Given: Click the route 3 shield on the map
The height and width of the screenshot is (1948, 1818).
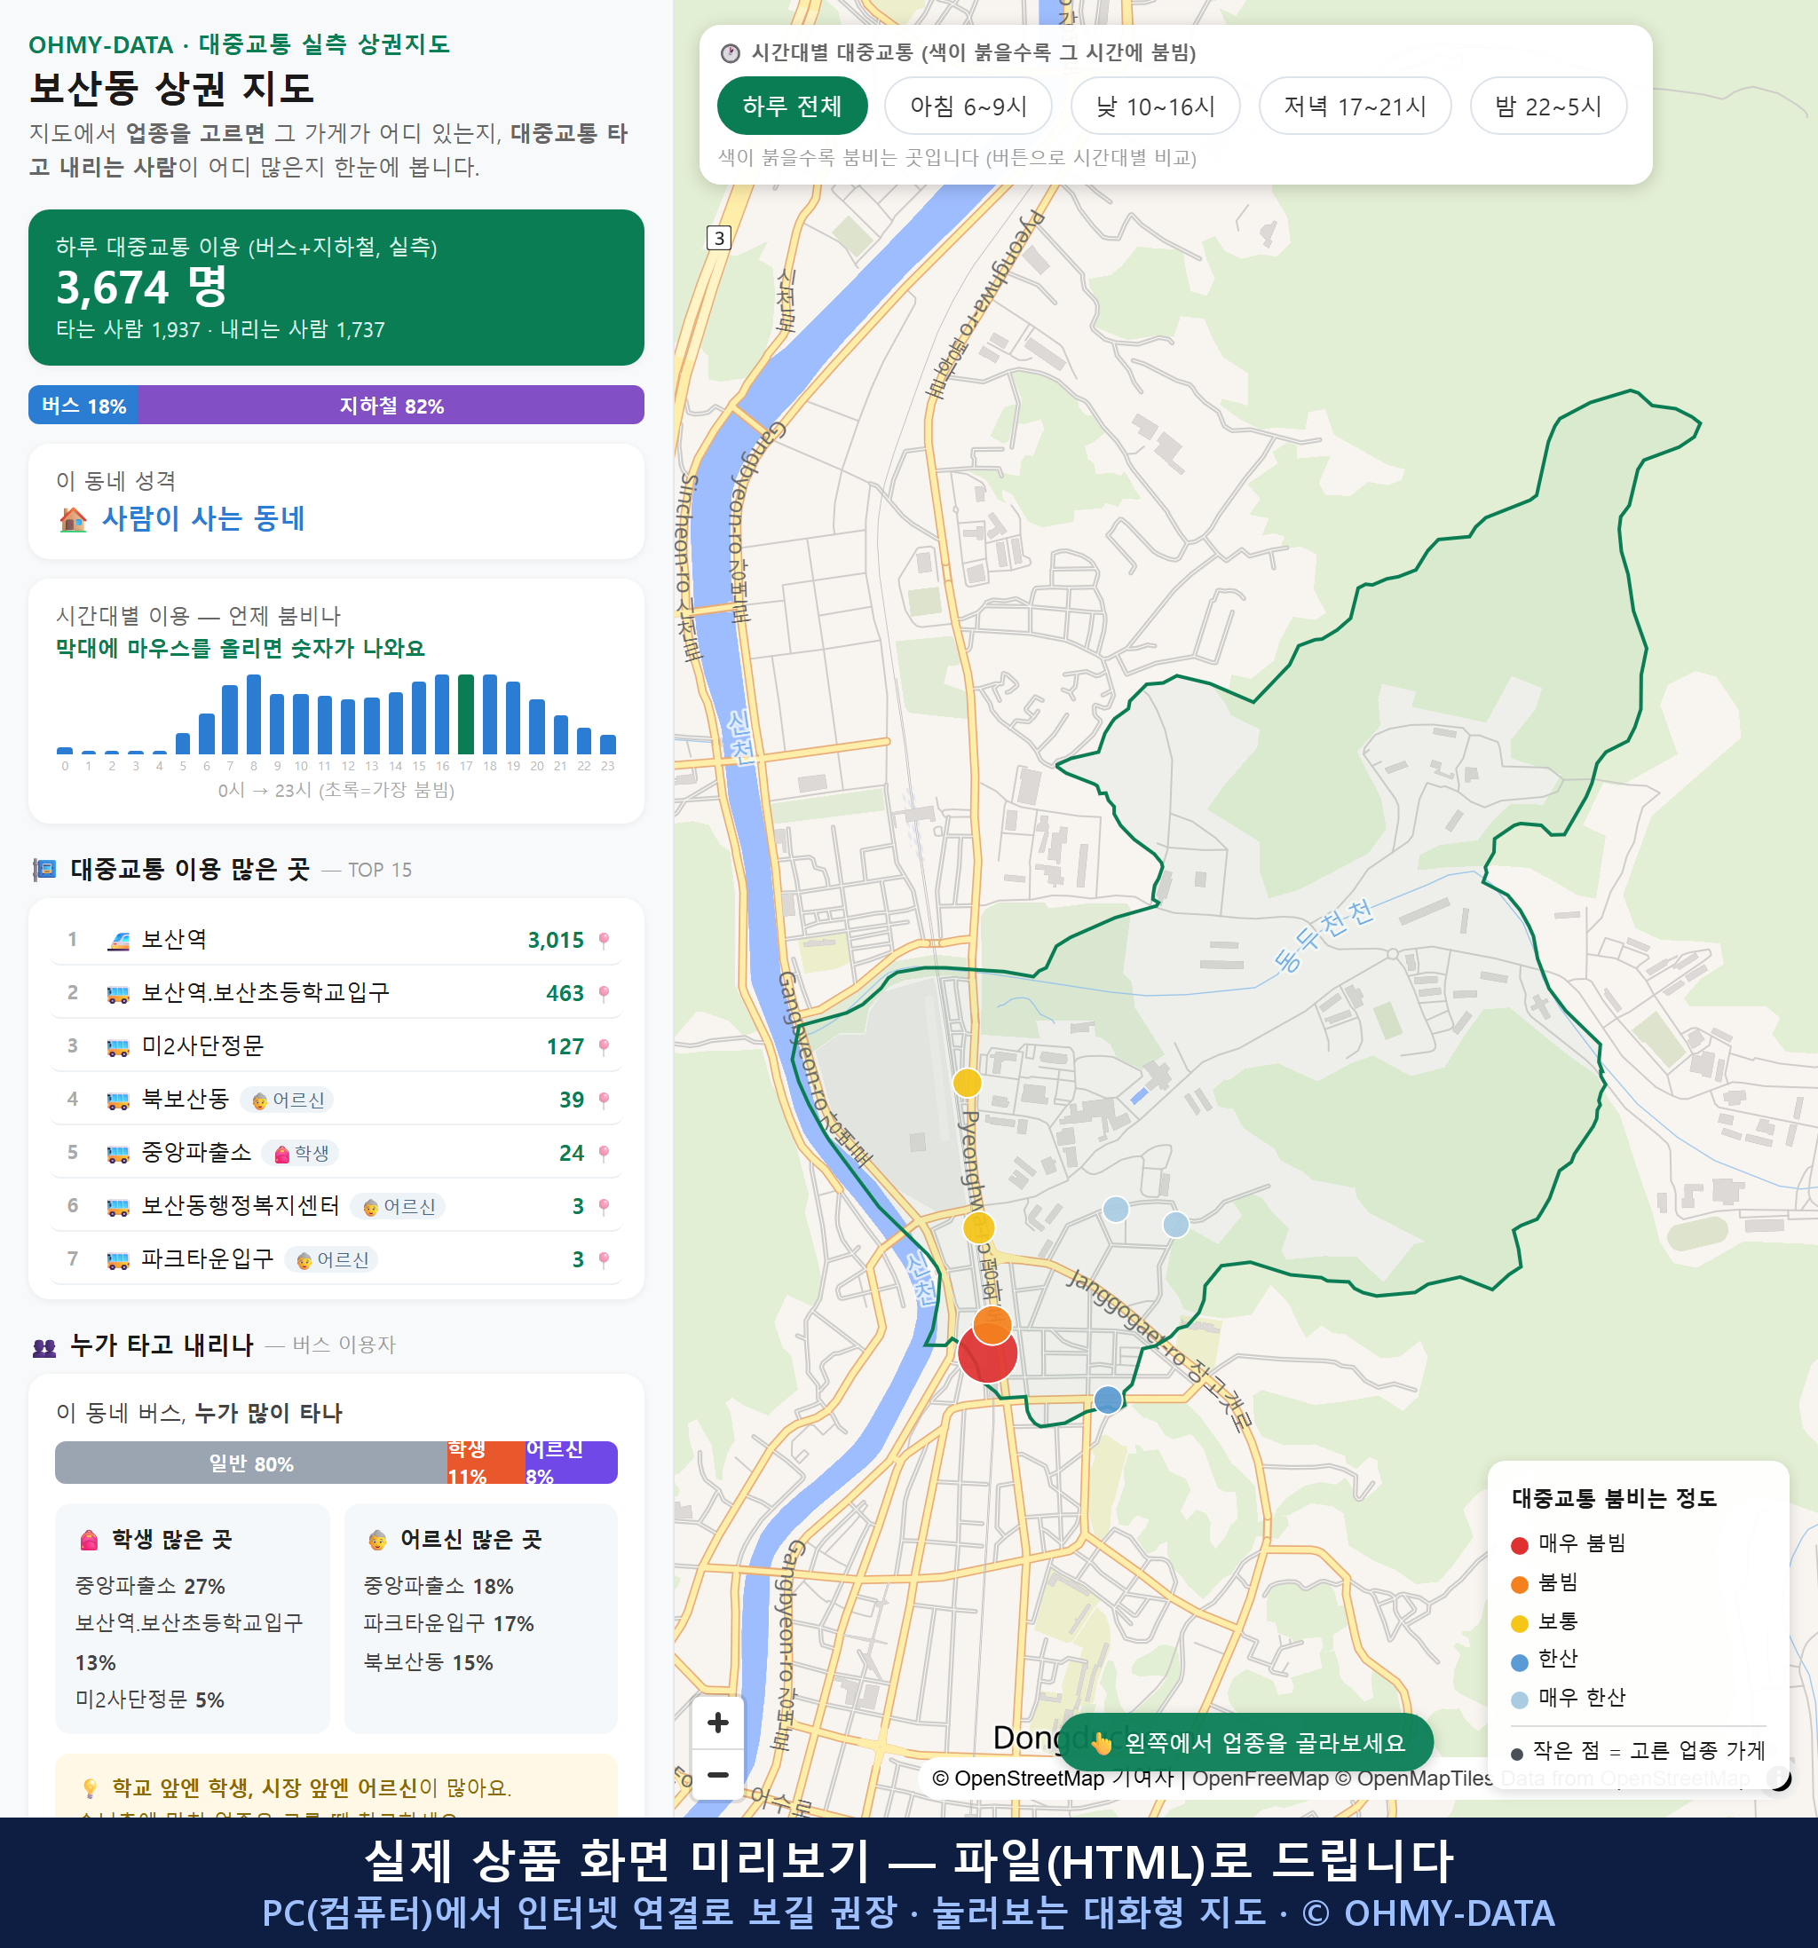Looking at the screenshot, I should 719,238.
